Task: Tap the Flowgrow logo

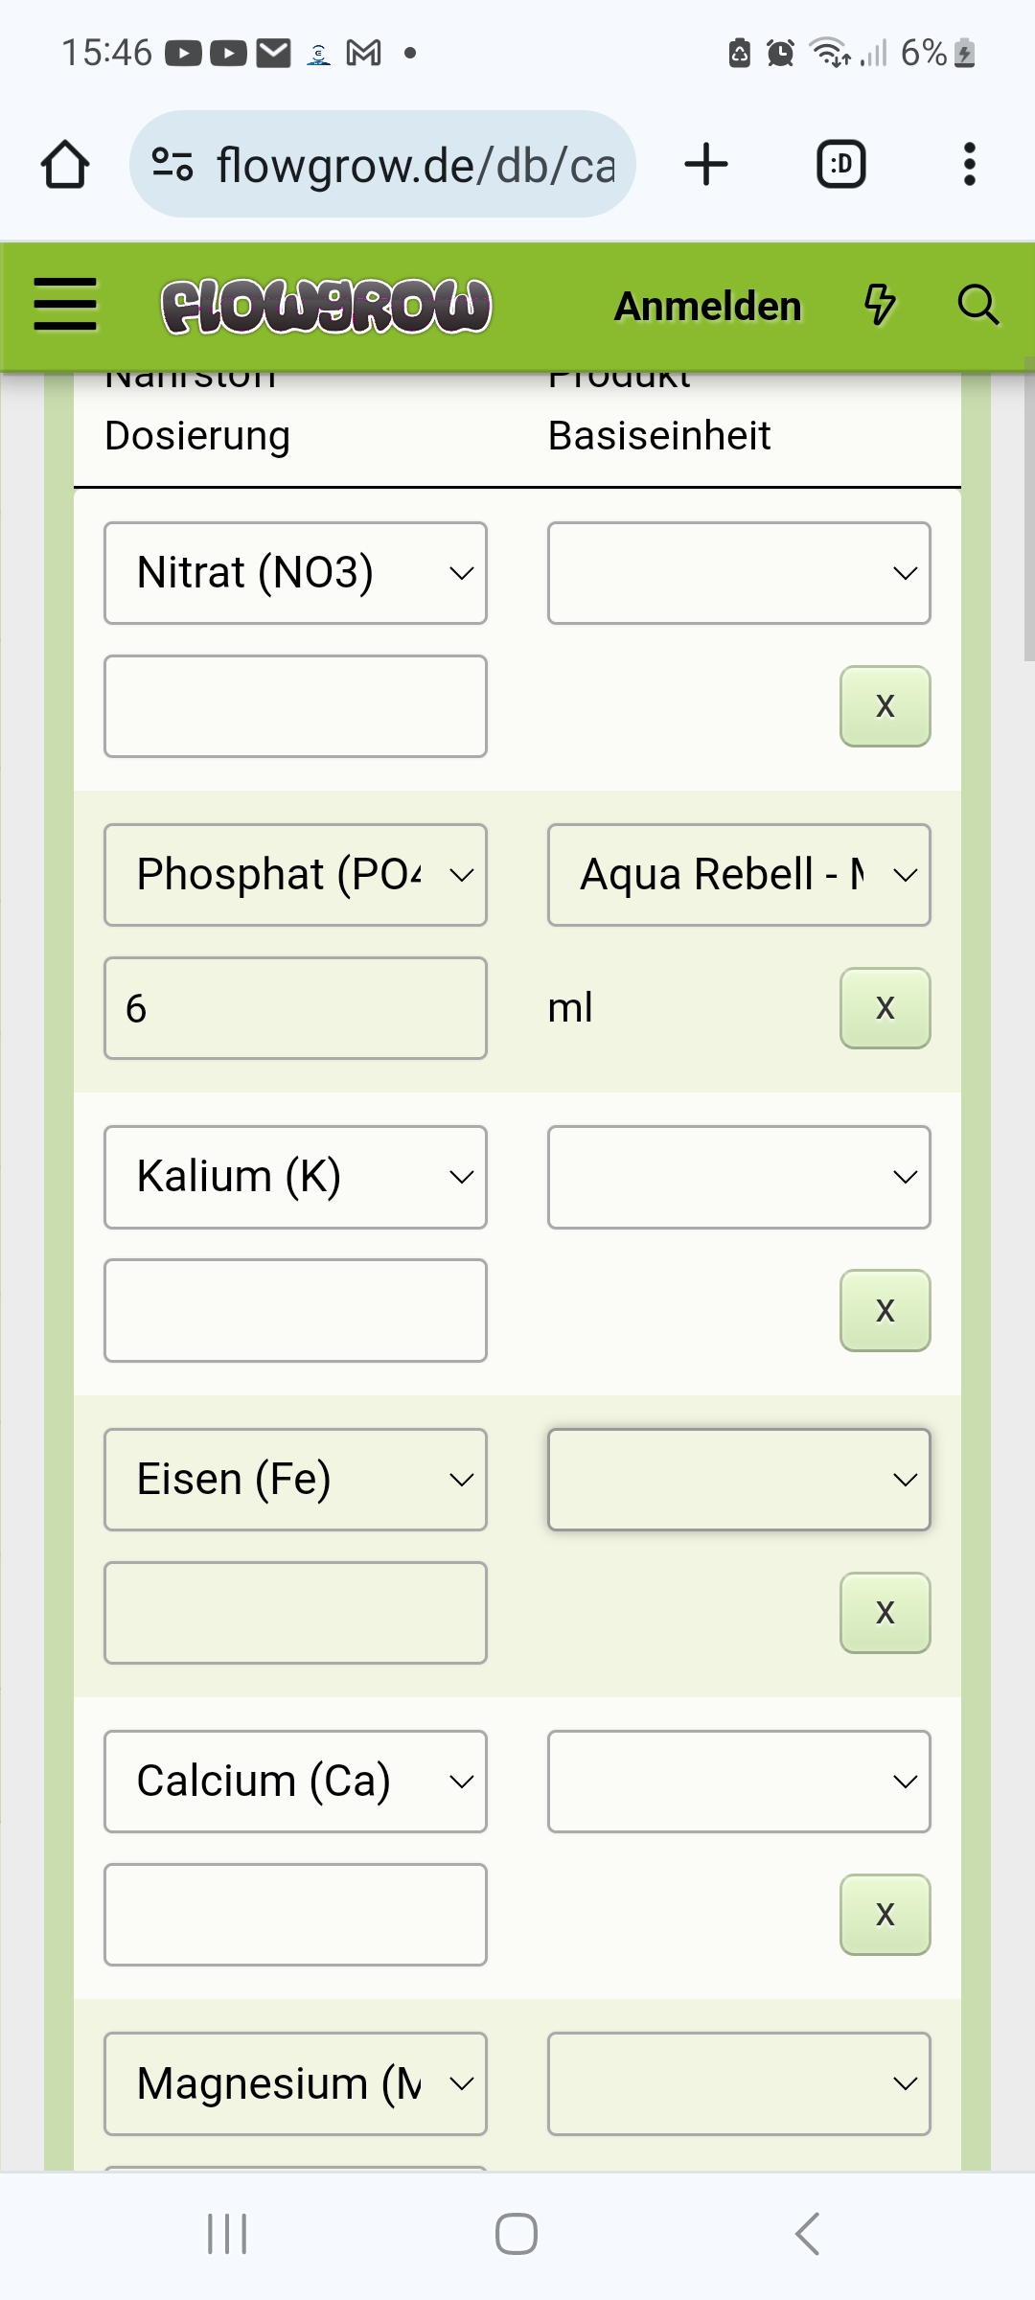Action: [326, 307]
